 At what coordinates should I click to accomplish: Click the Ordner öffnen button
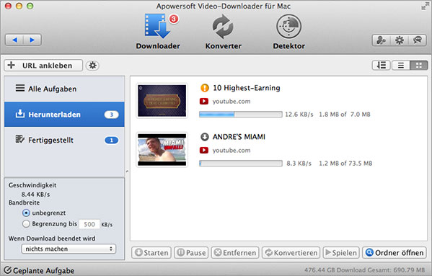[x=394, y=253]
